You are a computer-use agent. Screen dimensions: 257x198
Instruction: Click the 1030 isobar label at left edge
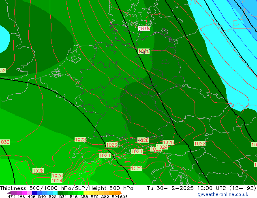coord(5,142)
